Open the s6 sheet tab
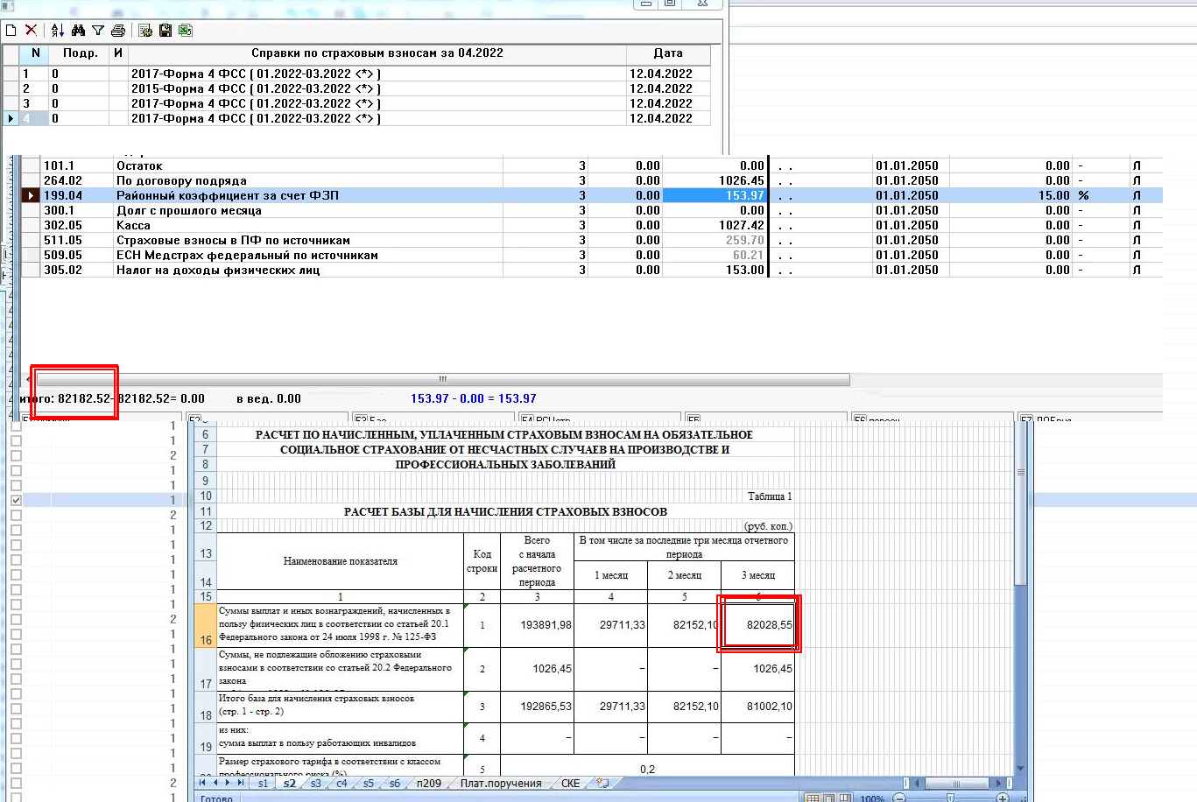The height and width of the screenshot is (802, 1197). 394,784
